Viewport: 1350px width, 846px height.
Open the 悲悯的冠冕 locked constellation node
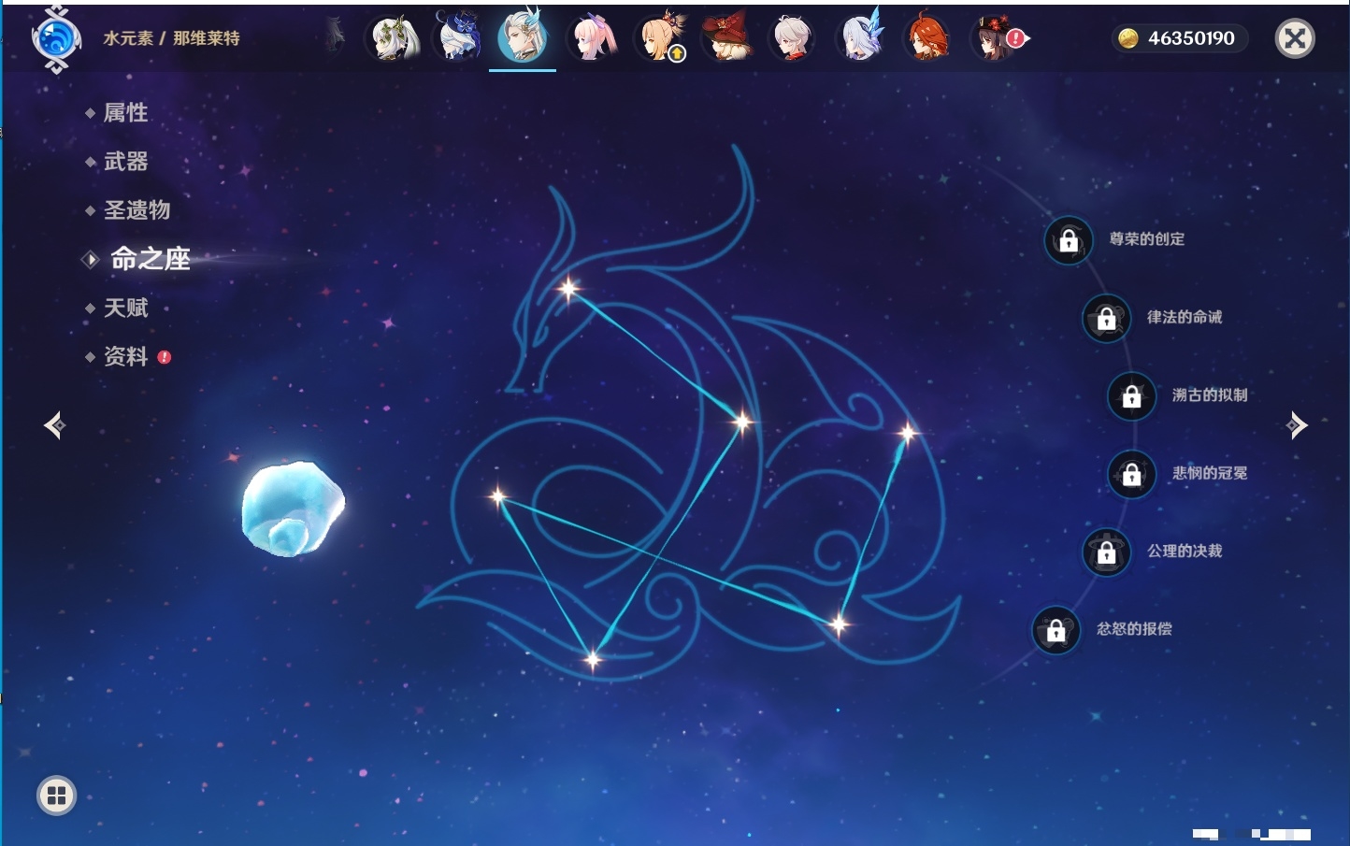1132,474
